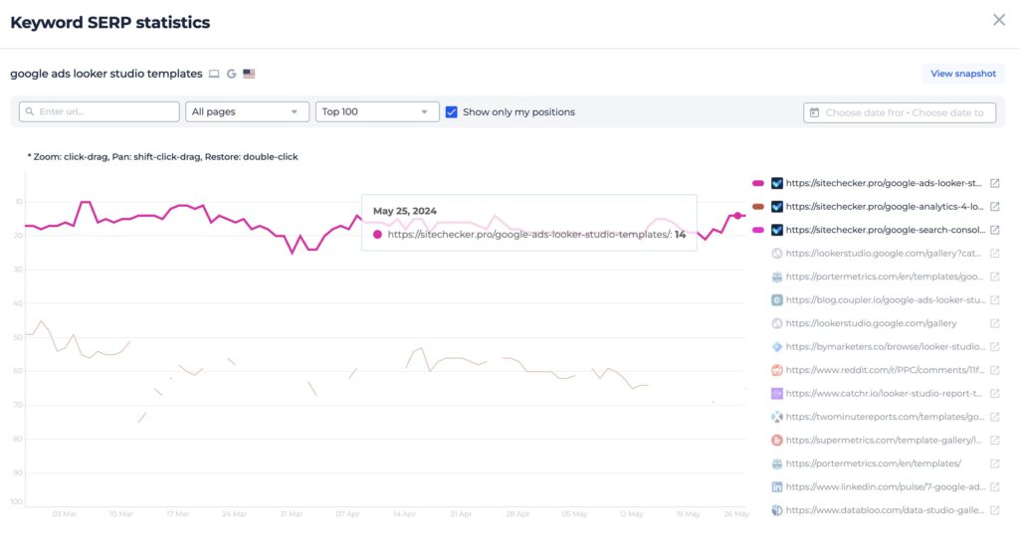The height and width of the screenshot is (560, 1019).
Task: Toggle databloo series via its favicon
Action: [x=776, y=510]
